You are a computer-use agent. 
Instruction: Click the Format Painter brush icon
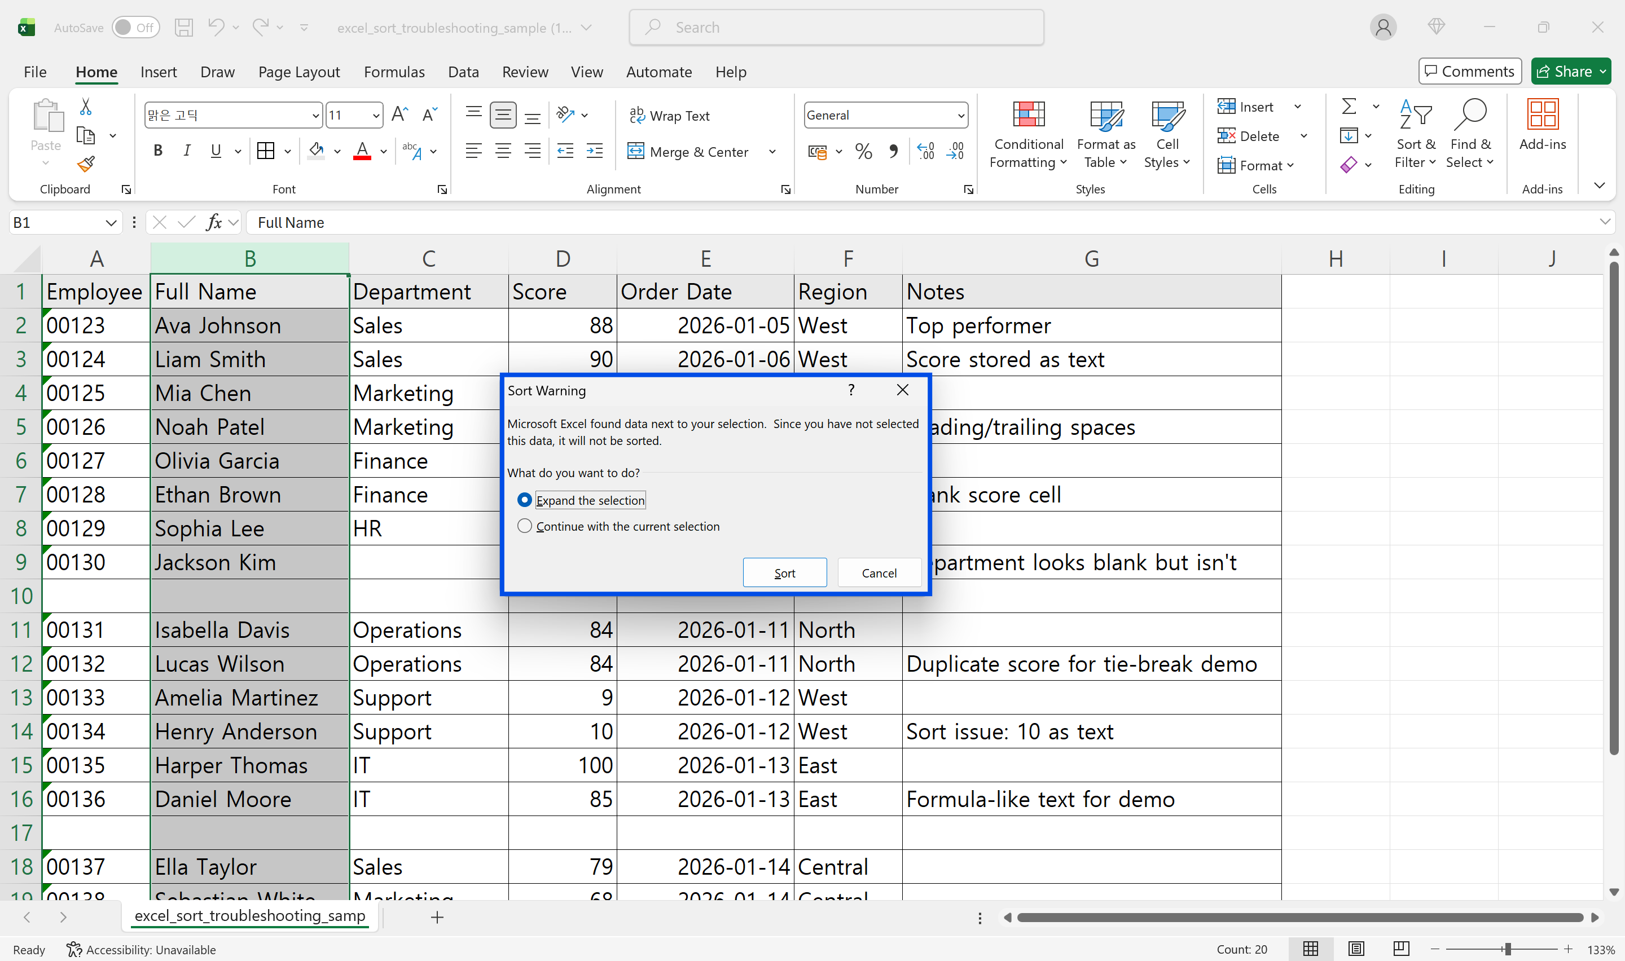click(x=86, y=165)
